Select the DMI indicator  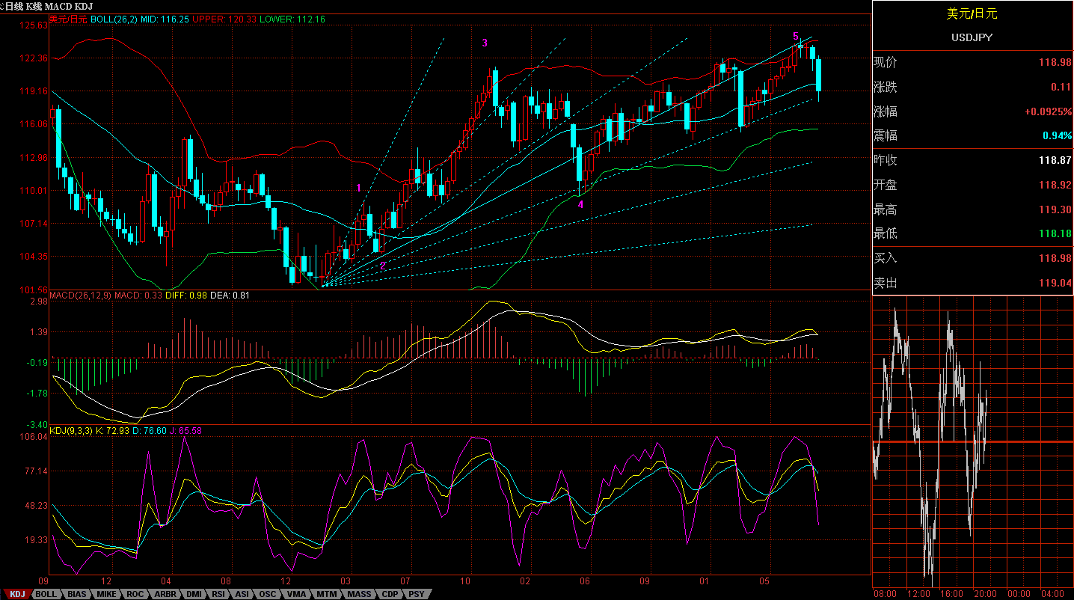(x=193, y=593)
